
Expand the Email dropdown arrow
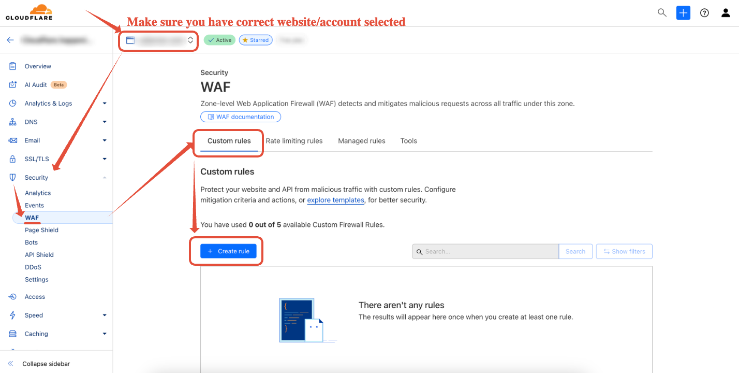[105, 140]
